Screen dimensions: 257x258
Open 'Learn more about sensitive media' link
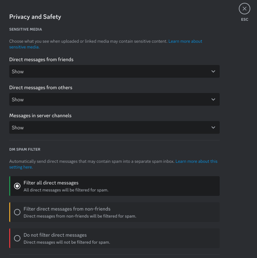point(185,41)
